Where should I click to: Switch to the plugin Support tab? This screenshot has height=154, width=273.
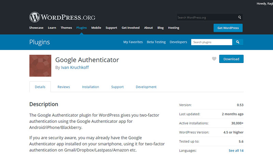tap(117, 87)
